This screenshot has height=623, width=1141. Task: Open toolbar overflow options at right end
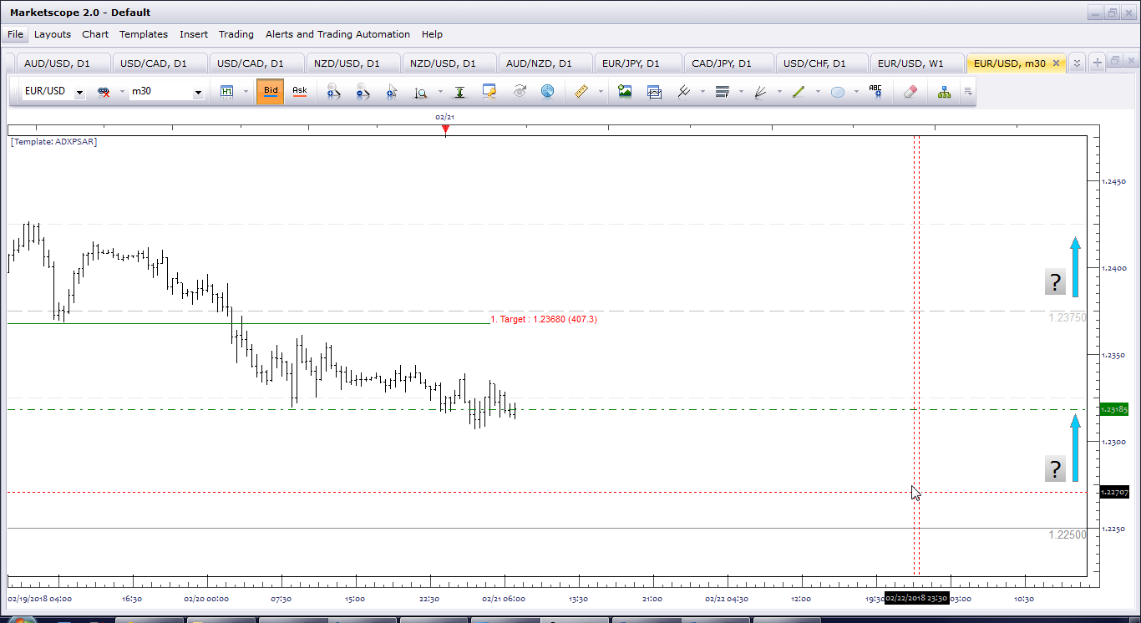coord(968,92)
